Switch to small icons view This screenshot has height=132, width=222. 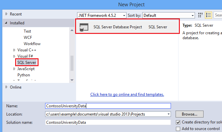(x=200, y=15)
